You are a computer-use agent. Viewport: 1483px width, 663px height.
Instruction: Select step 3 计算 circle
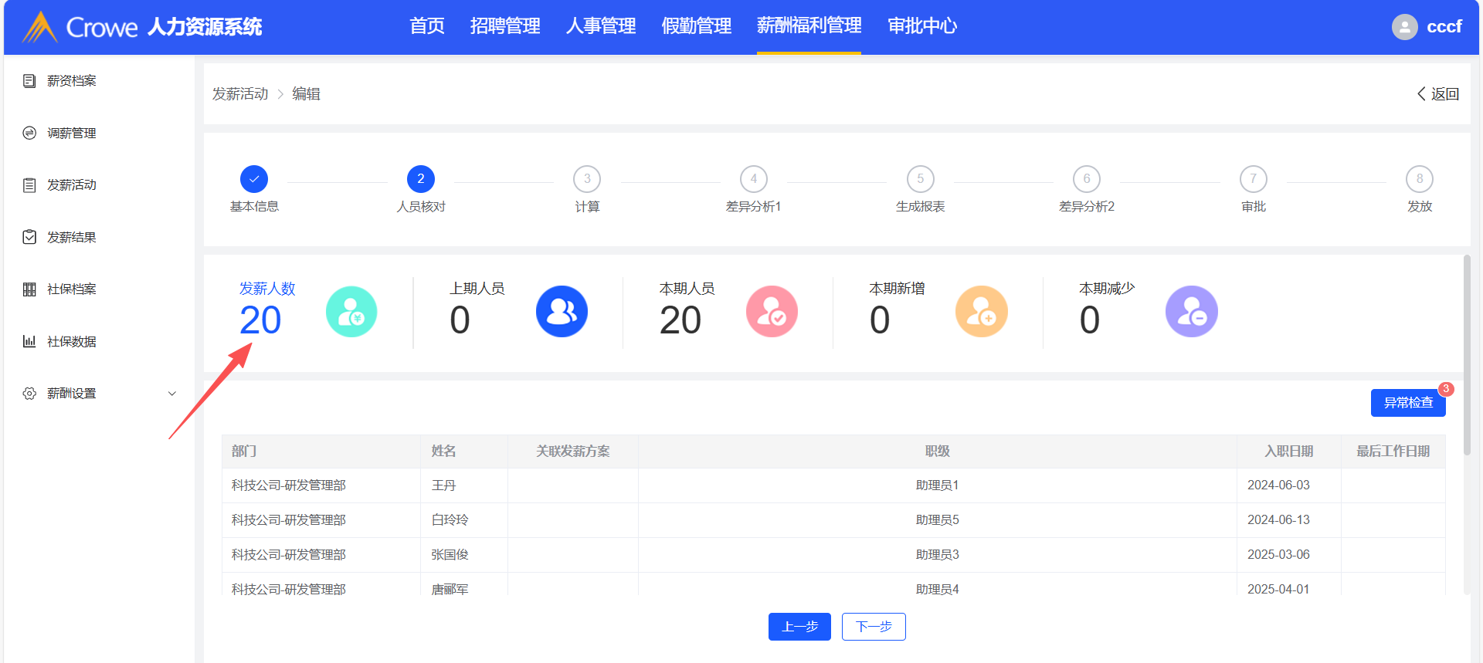coord(587,179)
